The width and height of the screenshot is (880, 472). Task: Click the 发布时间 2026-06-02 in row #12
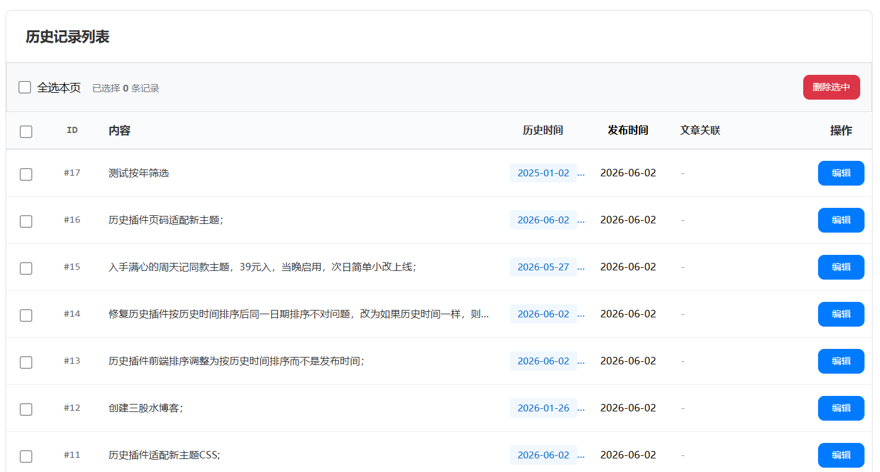point(628,408)
